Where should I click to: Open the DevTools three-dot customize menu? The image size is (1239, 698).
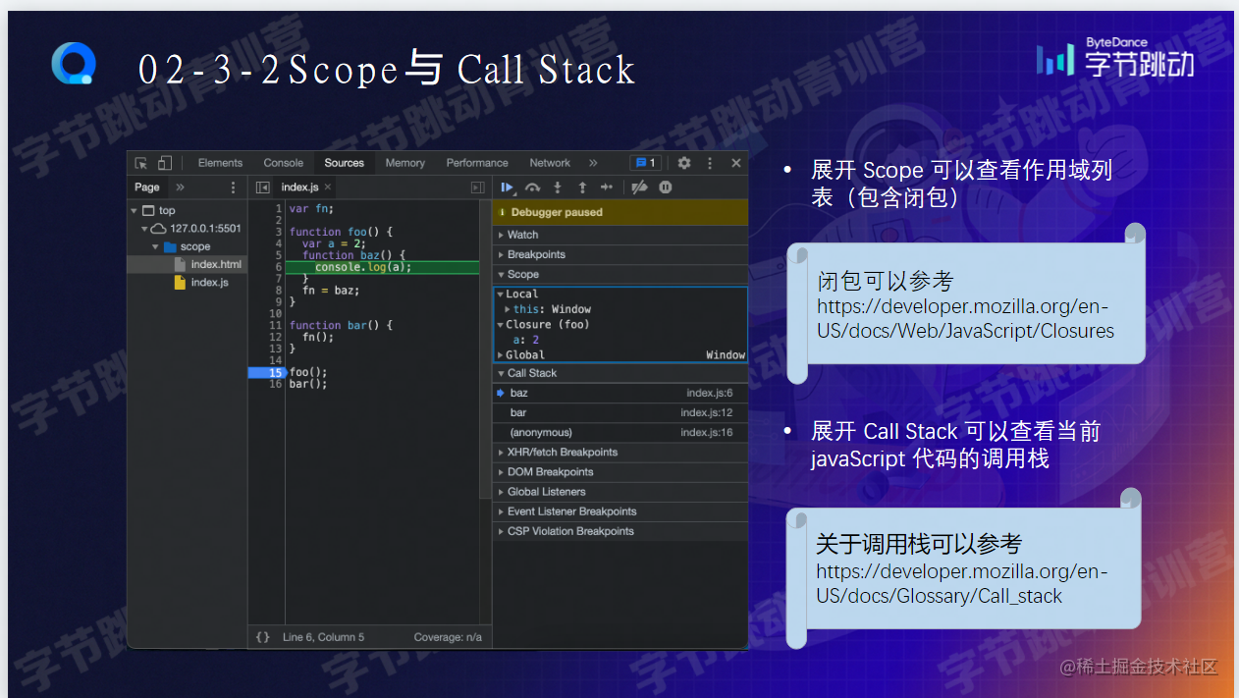point(710,163)
